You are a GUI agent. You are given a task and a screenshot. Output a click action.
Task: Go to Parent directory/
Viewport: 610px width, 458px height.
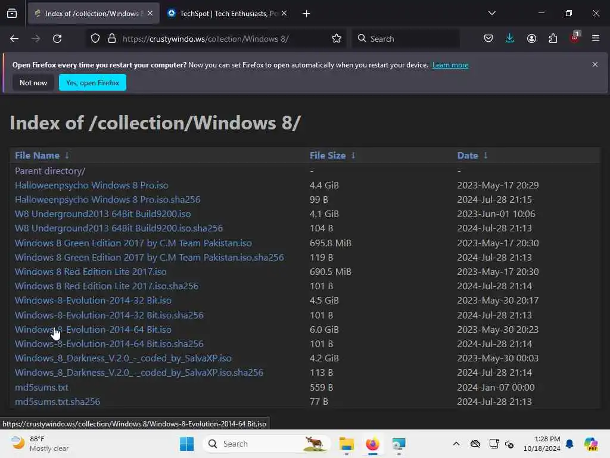[x=50, y=171]
